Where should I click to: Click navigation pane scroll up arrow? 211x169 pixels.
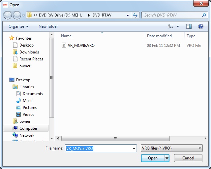[52, 35]
